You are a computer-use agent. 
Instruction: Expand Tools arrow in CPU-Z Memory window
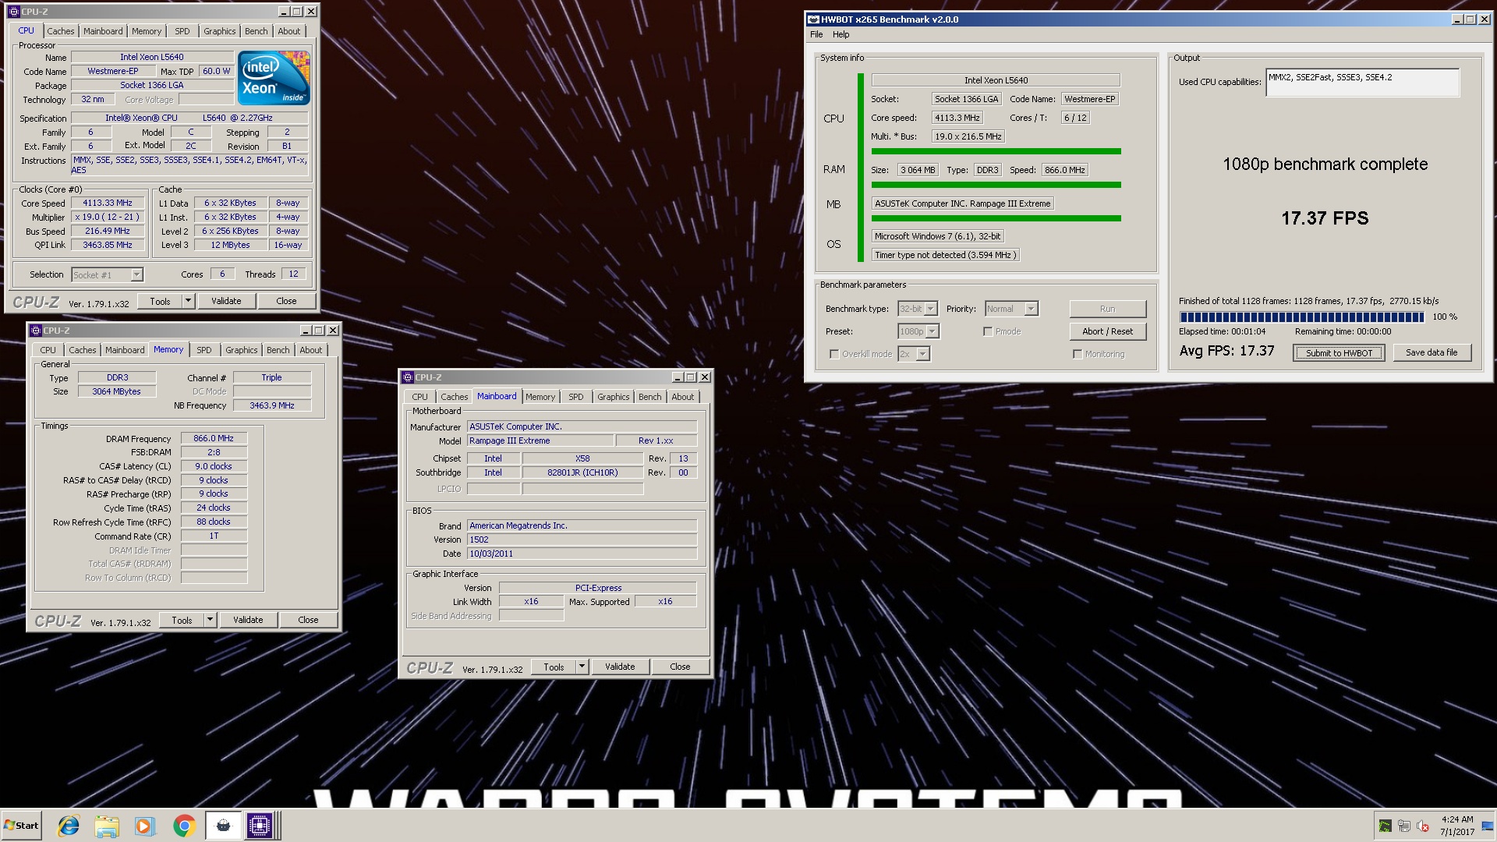point(210,620)
